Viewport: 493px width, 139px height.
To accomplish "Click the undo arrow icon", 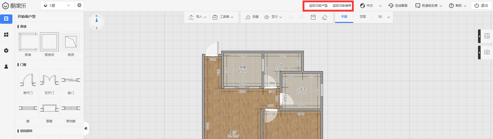I will [x=290, y=17].
